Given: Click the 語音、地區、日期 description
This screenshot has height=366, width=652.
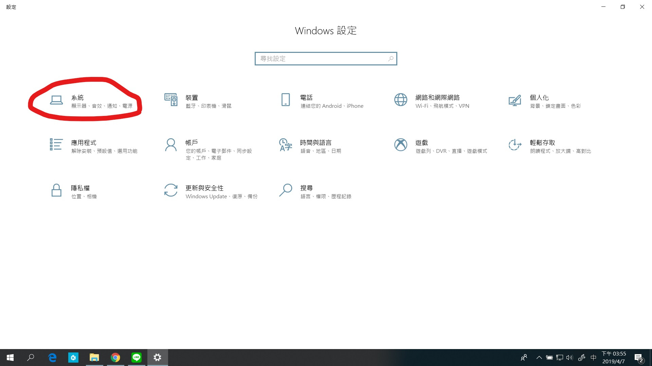Looking at the screenshot, I should 321,151.
